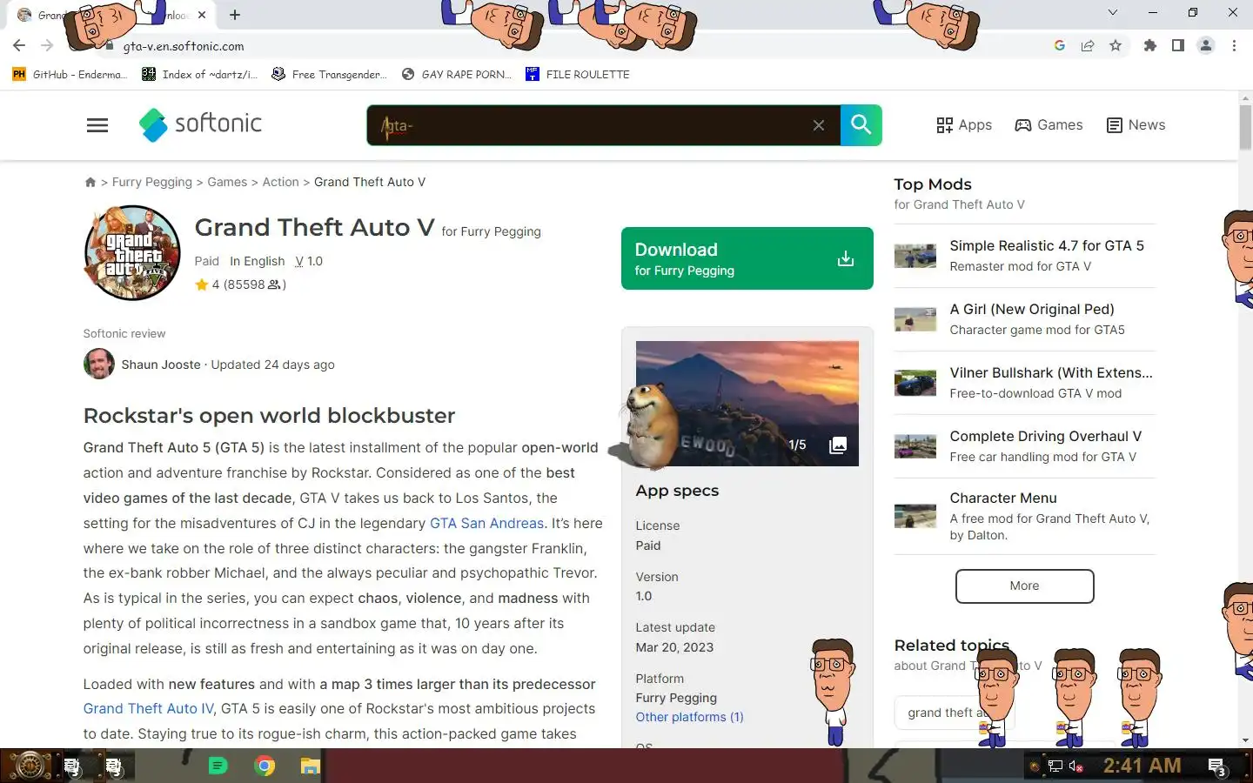Screen dimensions: 1253x783
Task: Click the Simple Realistic mod thumbnail
Action: pyautogui.click(x=915, y=256)
